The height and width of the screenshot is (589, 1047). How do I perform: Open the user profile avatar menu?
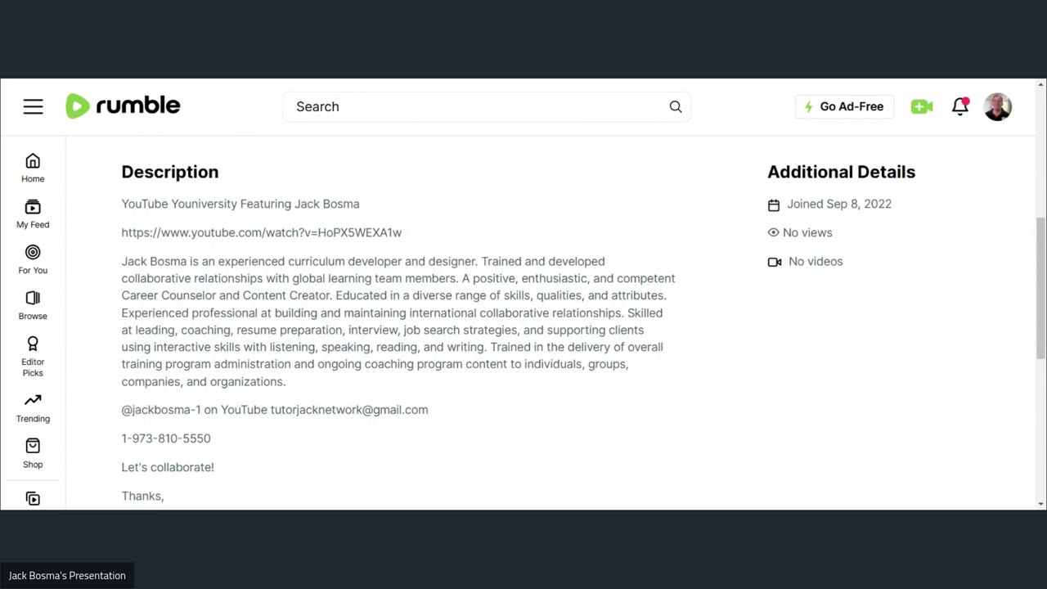pos(998,106)
